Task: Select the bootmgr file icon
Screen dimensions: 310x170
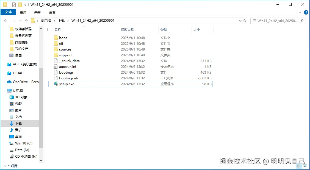Action: coord(56,72)
